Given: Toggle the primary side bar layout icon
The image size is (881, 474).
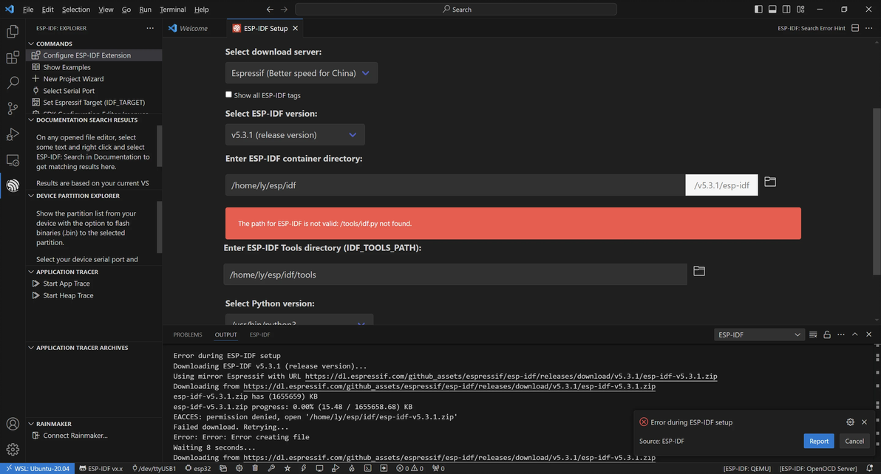Looking at the screenshot, I should point(758,9).
